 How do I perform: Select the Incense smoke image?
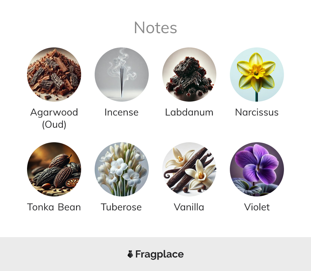[122, 75]
